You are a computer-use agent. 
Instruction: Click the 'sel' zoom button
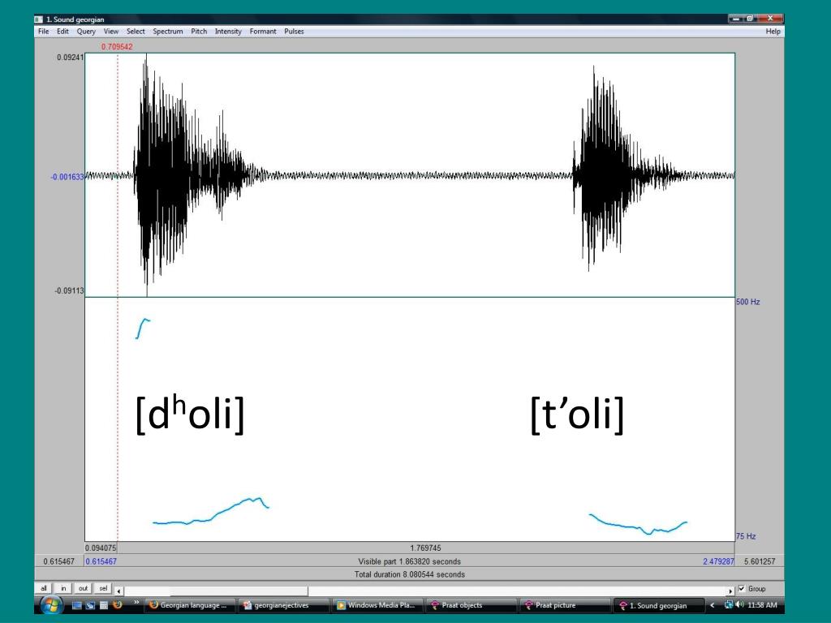coord(103,589)
